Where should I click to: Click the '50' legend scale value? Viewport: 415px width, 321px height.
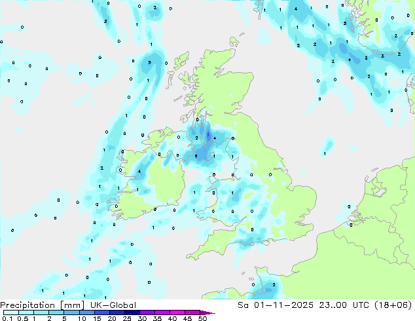[202, 318]
